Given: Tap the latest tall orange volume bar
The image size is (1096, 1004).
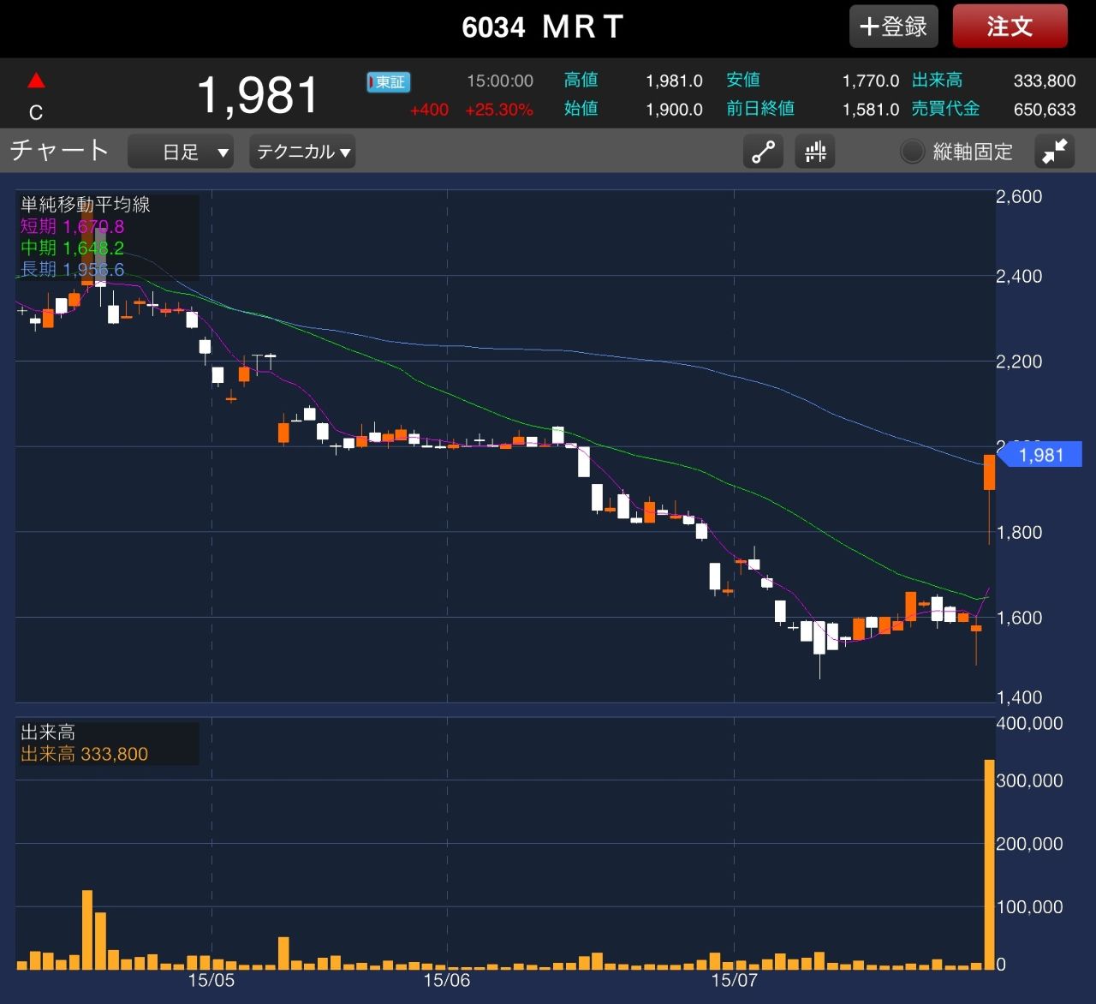Looking at the screenshot, I should (x=989, y=864).
